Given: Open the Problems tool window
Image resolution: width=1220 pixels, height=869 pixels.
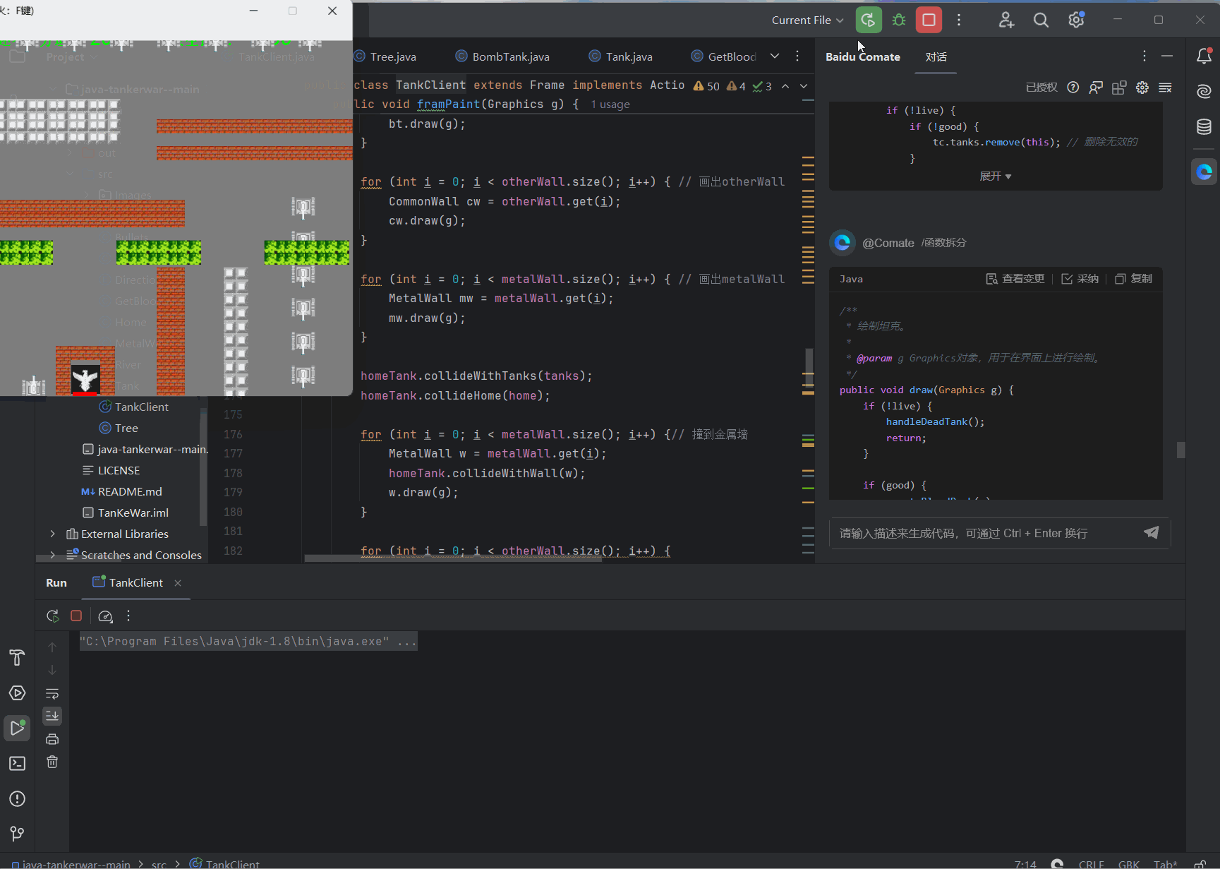Looking at the screenshot, I should (x=17, y=798).
